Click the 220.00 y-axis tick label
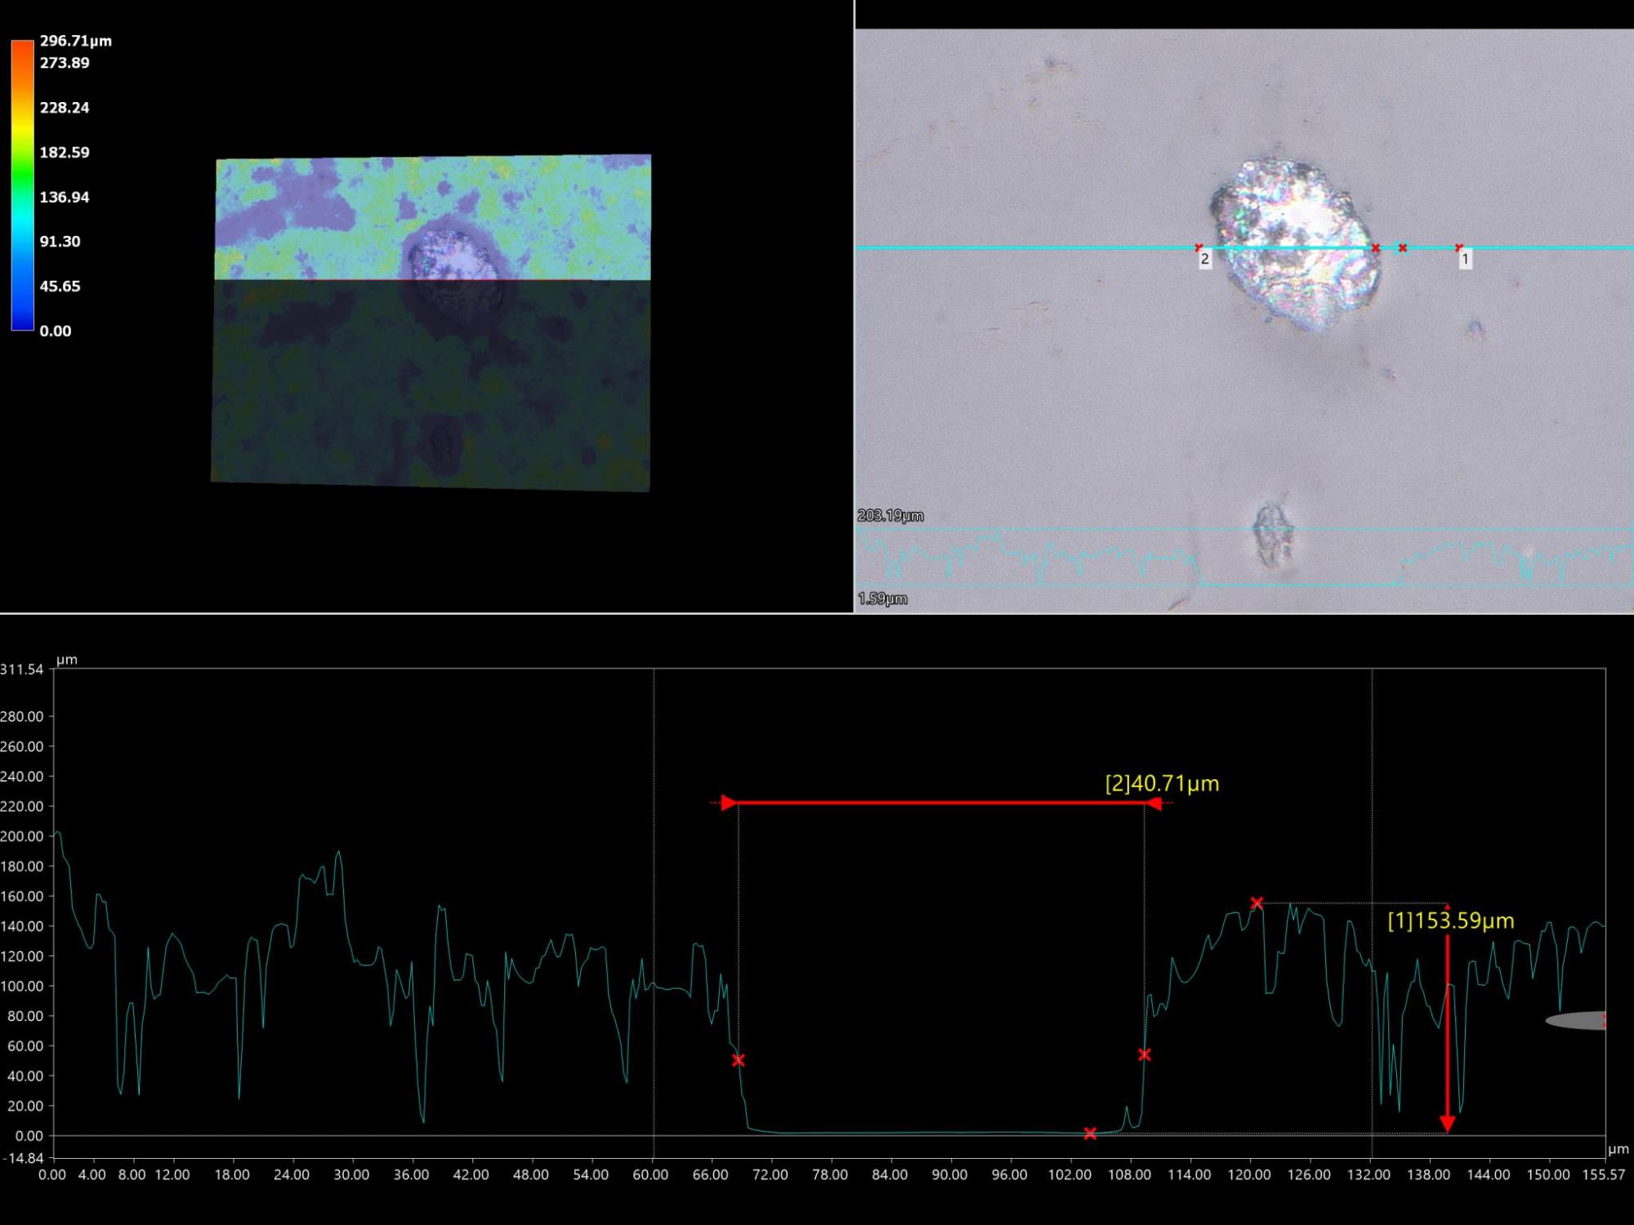This screenshot has height=1225, width=1634. [x=22, y=806]
